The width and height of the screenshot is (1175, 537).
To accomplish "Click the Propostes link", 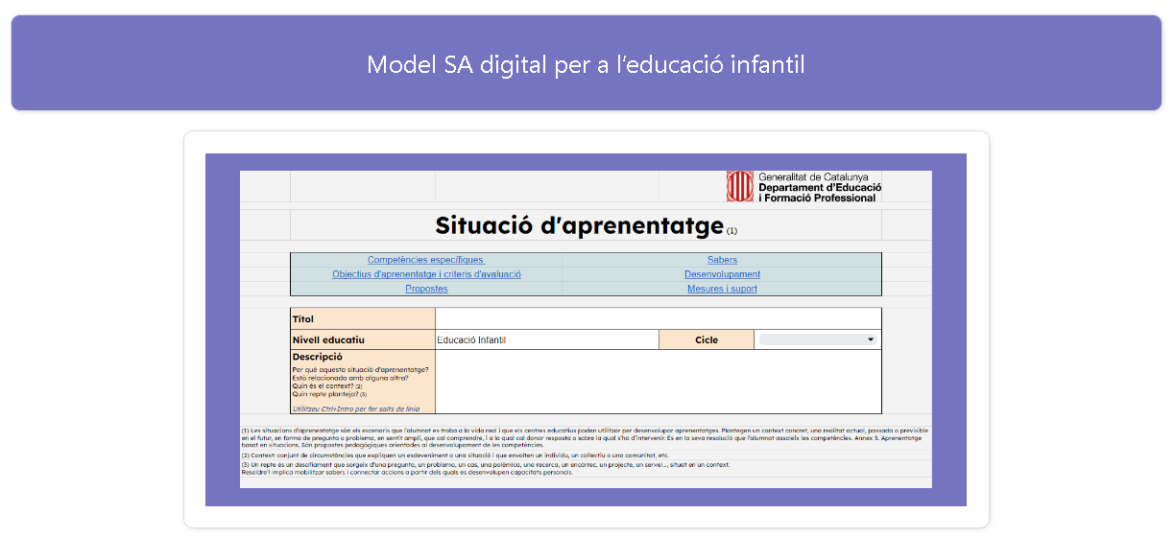I will click(426, 289).
